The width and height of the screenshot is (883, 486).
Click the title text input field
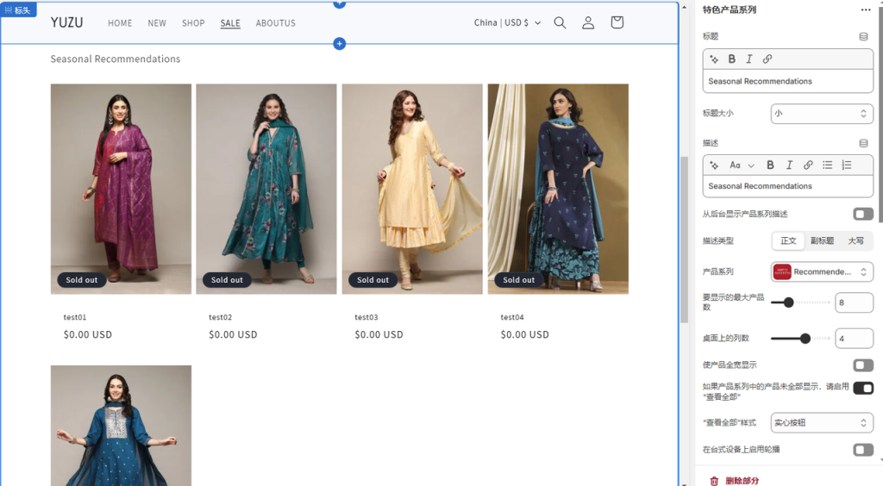click(x=788, y=82)
